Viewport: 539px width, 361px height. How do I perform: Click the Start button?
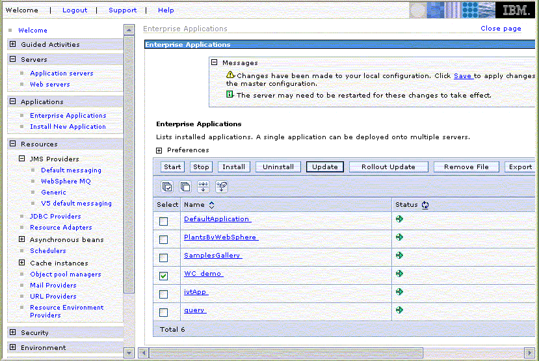point(172,167)
